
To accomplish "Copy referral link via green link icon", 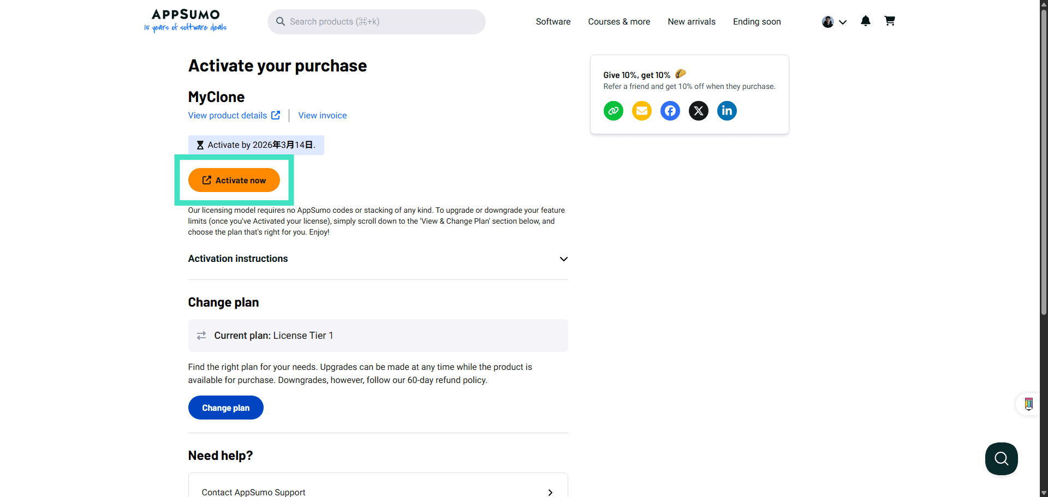I will coord(613,111).
